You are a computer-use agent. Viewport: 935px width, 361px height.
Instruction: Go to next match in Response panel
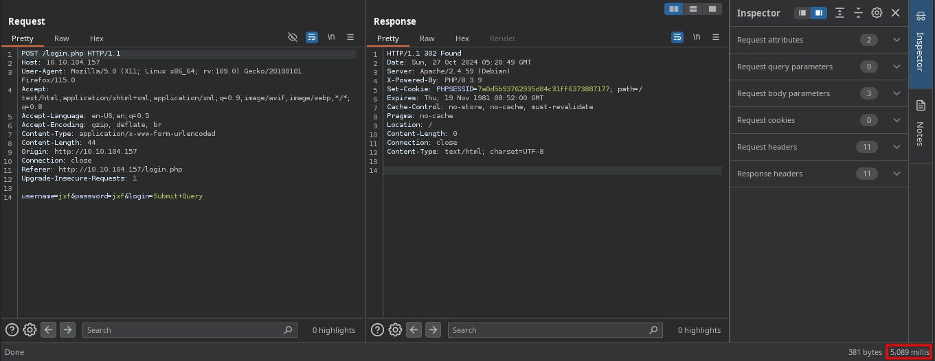[x=433, y=330]
